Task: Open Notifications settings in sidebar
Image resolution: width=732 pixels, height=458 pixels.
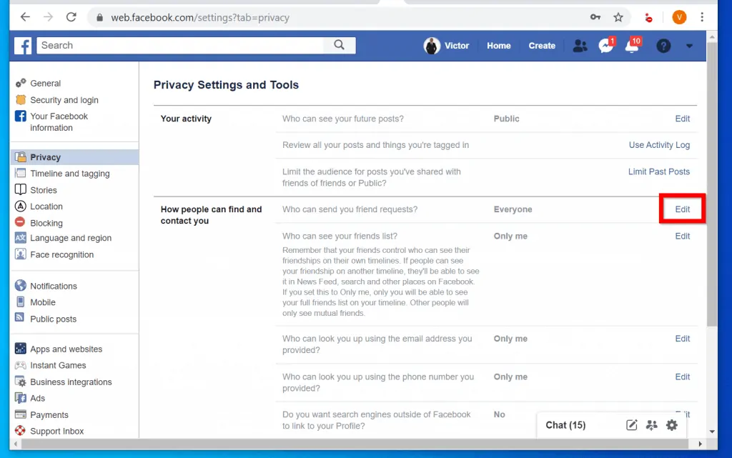Action: pyautogui.click(x=53, y=286)
